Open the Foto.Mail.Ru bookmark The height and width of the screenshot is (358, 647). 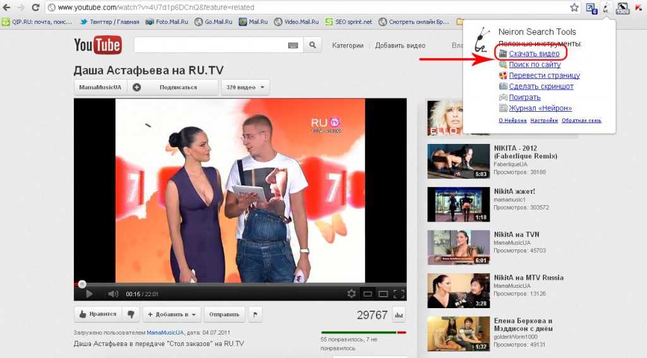[x=167, y=22]
